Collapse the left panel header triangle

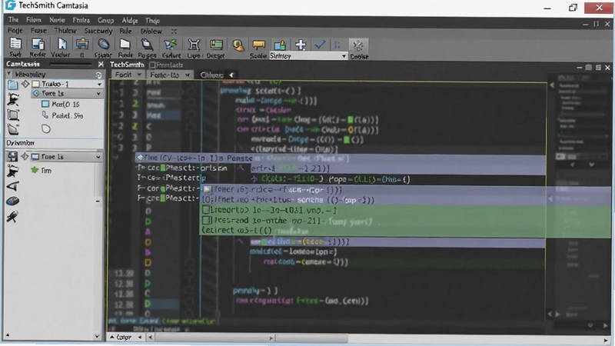coord(8,74)
